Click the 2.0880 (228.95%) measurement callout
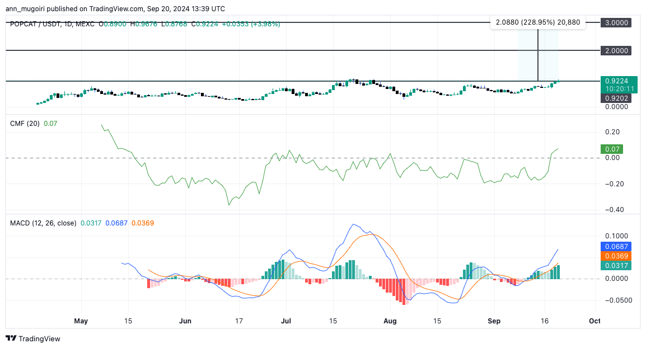 [538, 22]
